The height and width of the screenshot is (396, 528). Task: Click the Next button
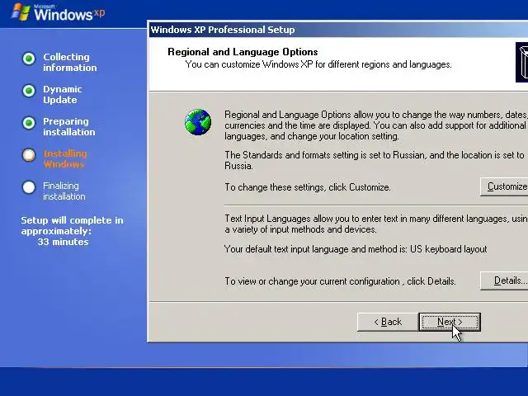[450, 322]
